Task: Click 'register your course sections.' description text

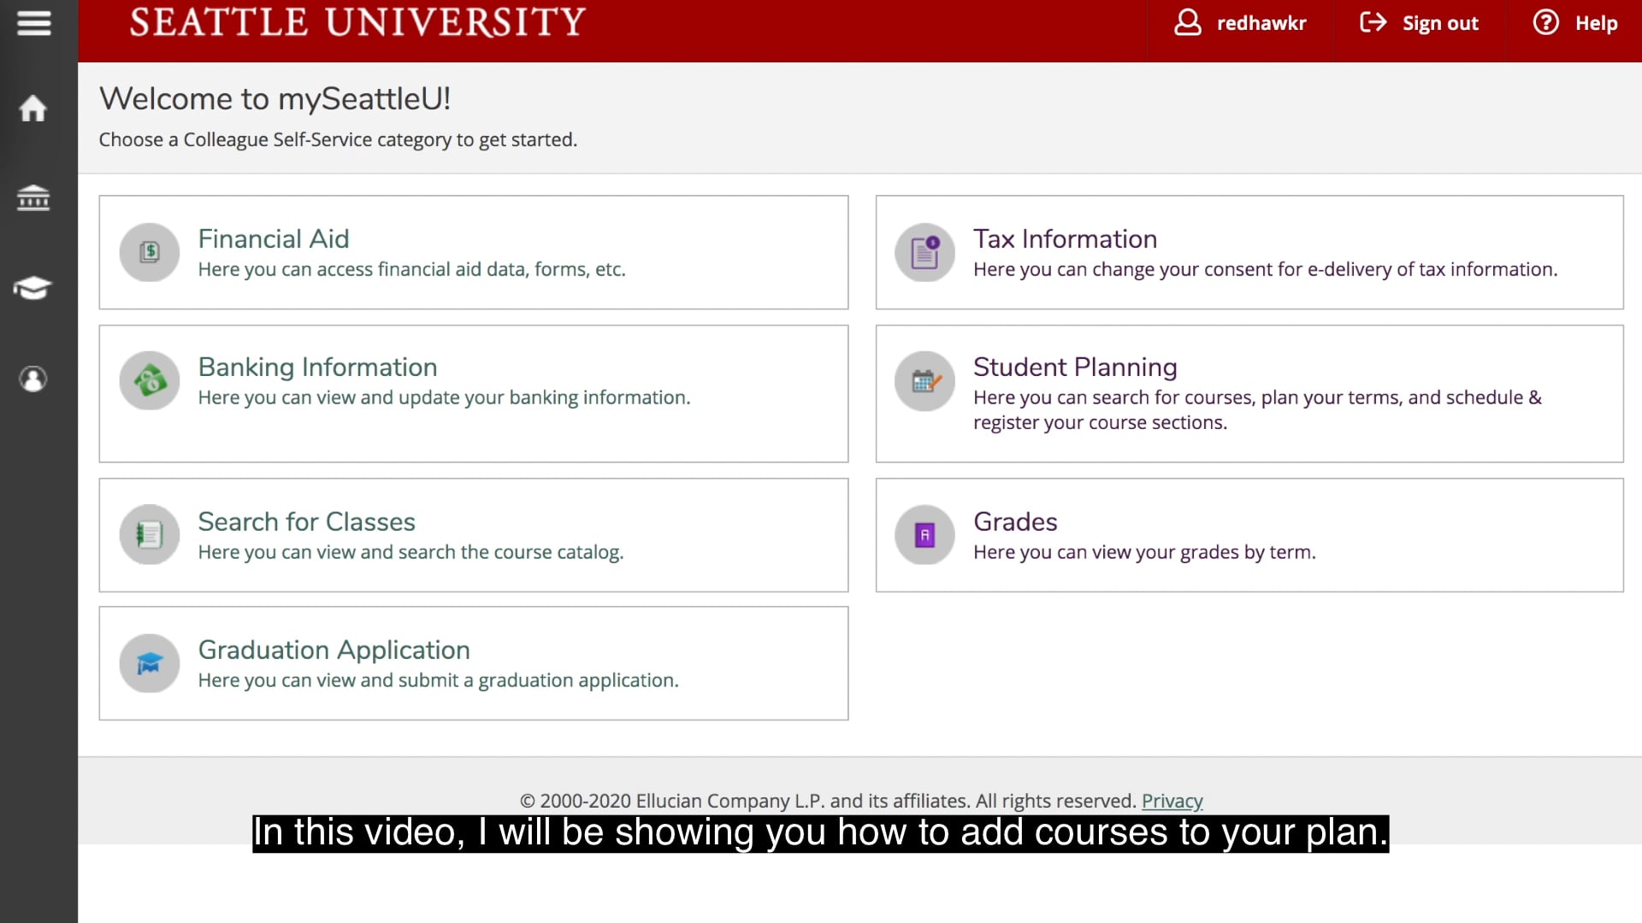Action: tap(1100, 423)
